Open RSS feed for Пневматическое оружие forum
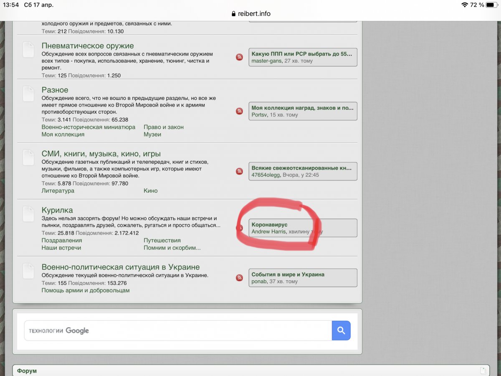This screenshot has height=376, width=501. (239, 57)
